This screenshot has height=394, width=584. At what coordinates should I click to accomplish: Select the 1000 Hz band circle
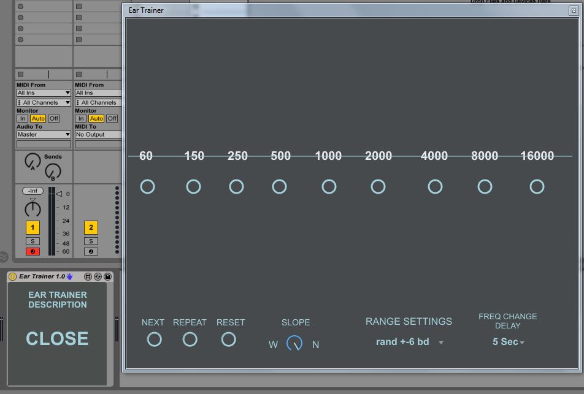(329, 186)
